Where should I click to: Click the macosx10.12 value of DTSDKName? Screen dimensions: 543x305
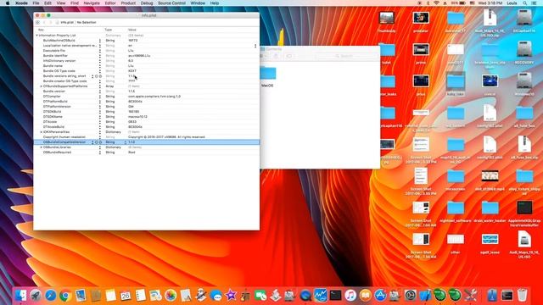click(137, 117)
